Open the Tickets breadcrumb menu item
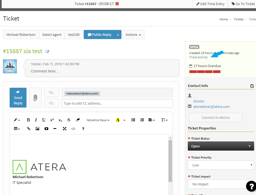 [x=238, y=19]
